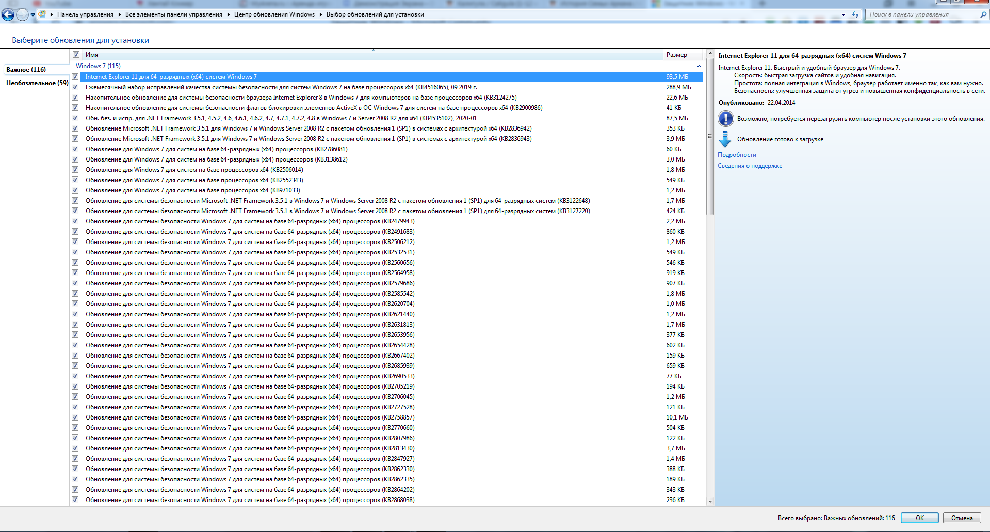This screenshot has height=532, width=990.
Task: Select the KB2506212 security update row
Action: coord(386,242)
